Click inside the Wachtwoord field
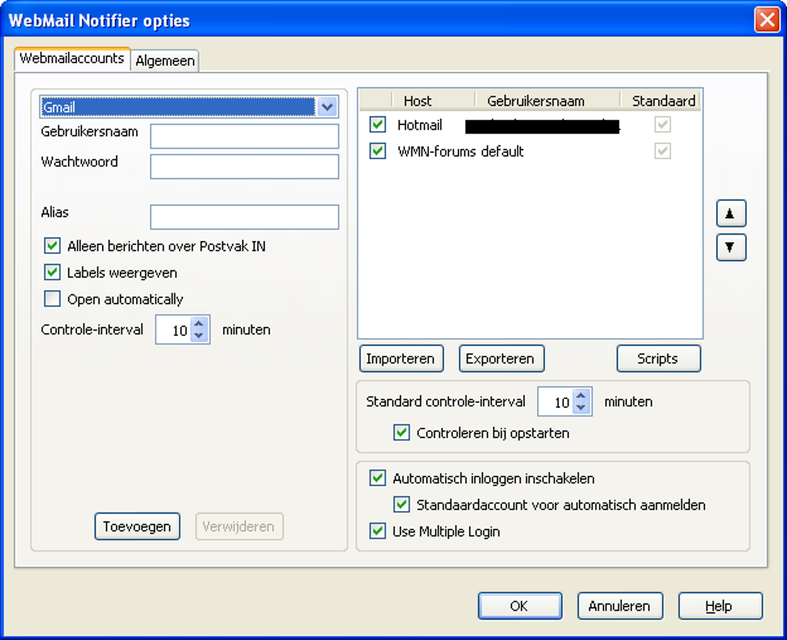This screenshot has width=787, height=640. tap(244, 165)
